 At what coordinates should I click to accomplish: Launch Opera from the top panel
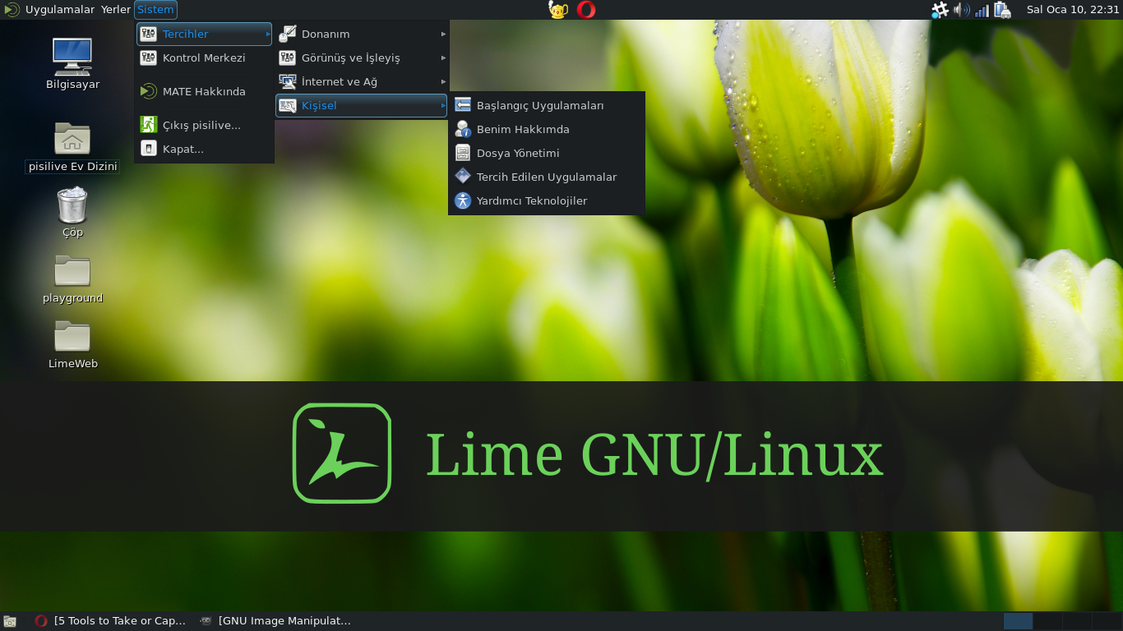[586, 10]
